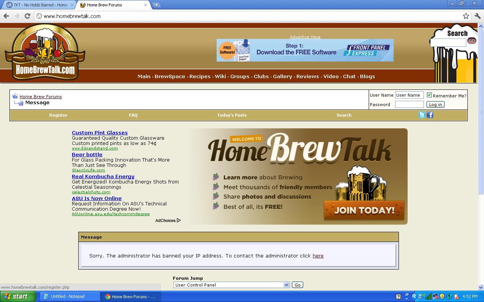Click the green signal strength tray icon
The image size is (484, 302).
coord(429,297)
